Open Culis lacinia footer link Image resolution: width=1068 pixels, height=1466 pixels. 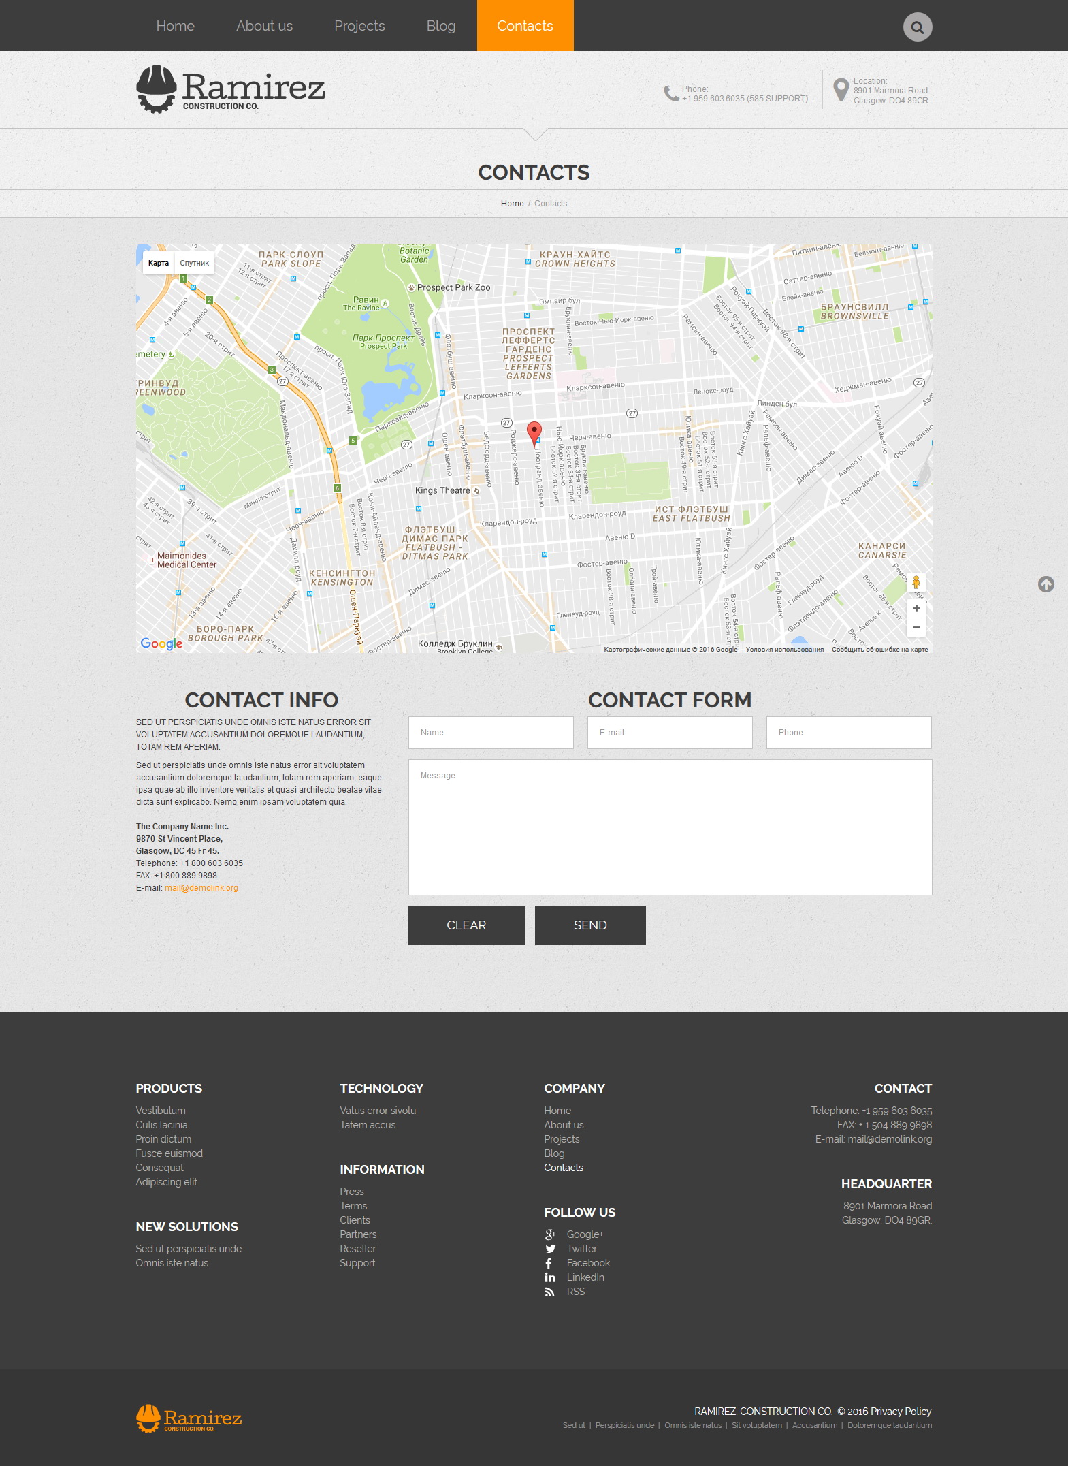[x=161, y=1125]
